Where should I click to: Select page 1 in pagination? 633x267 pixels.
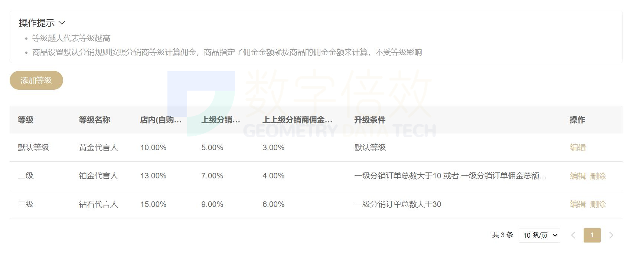(592, 235)
